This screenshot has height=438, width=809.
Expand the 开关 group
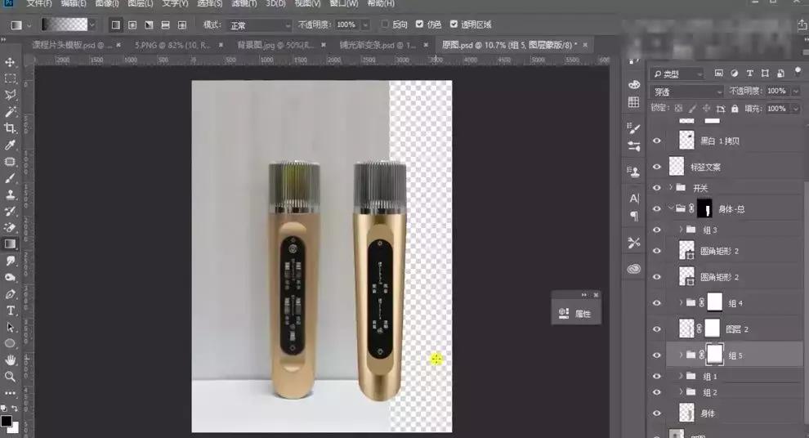(x=671, y=188)
